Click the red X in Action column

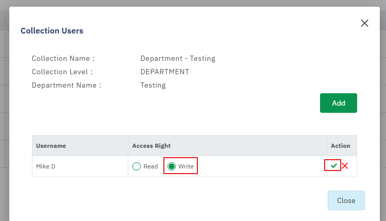[345, 166]
